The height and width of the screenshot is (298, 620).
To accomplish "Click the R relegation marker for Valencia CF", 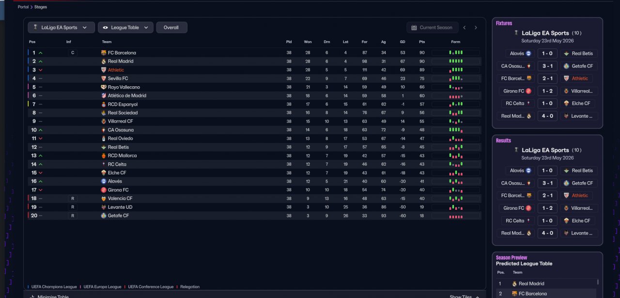I will click(72, 198).
